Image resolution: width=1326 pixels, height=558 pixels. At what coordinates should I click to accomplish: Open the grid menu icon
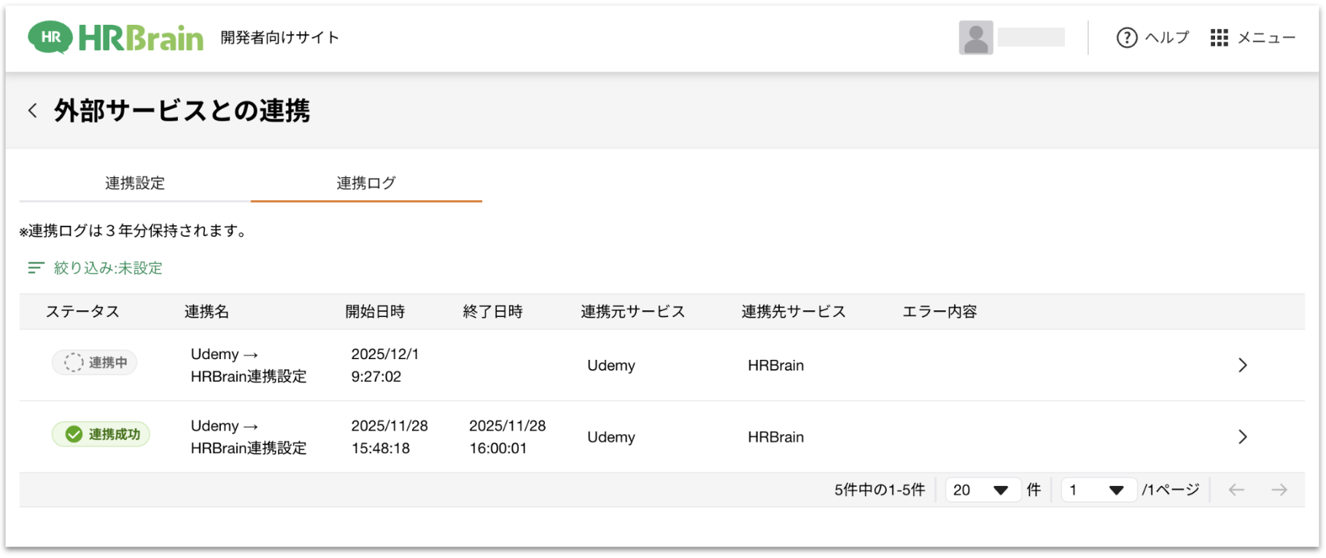coord(1219,38)
